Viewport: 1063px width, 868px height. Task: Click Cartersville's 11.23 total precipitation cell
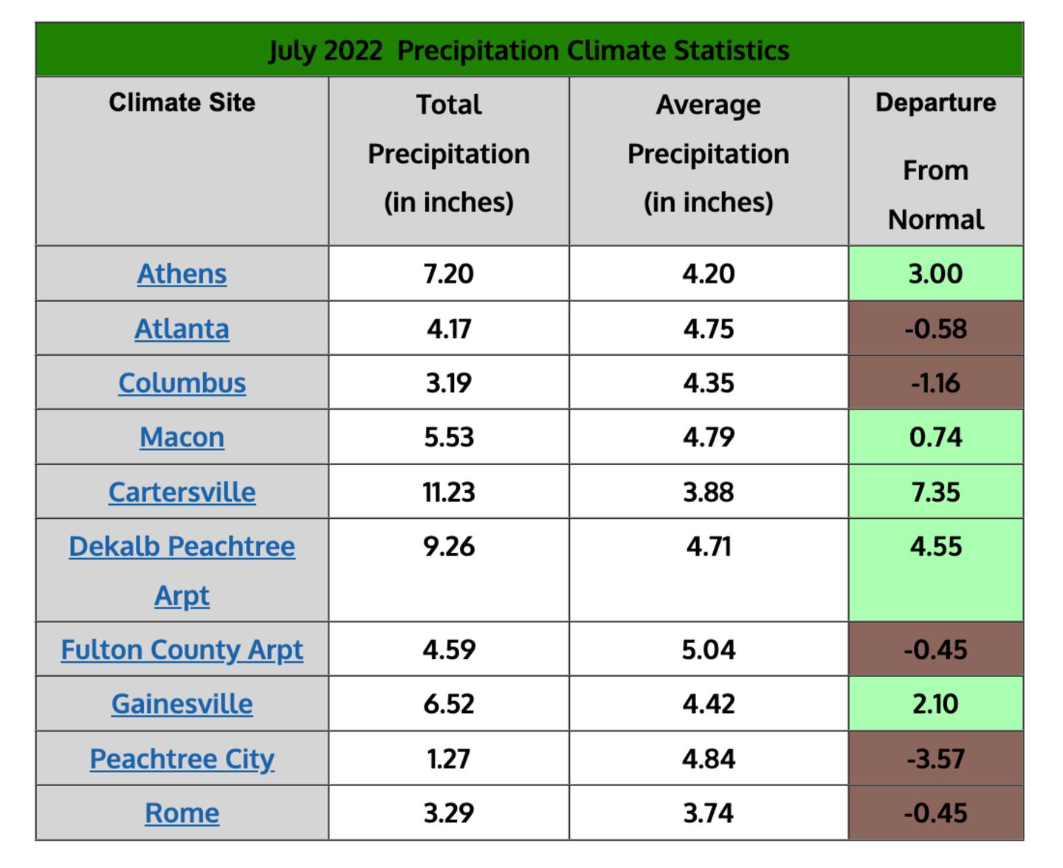coord(449,492)
